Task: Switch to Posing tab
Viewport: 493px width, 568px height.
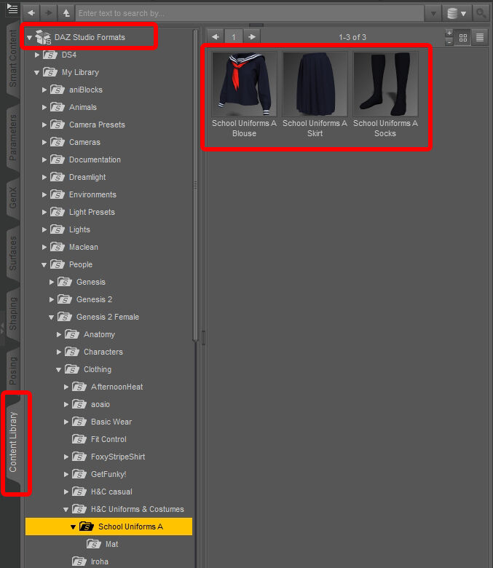Action: (x=12, y=371)
